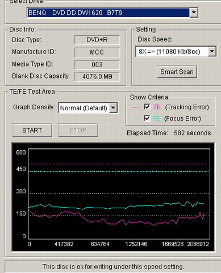Click the Smart Scan button
Image resolution: width=221 pixels, height=273 pixels.
[x=177, y=72]
